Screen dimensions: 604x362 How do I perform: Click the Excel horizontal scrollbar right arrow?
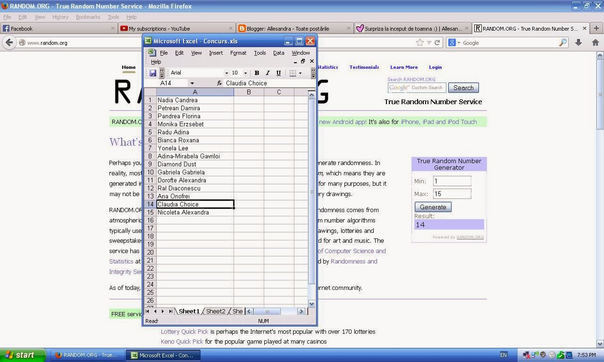tap(301, 311)
